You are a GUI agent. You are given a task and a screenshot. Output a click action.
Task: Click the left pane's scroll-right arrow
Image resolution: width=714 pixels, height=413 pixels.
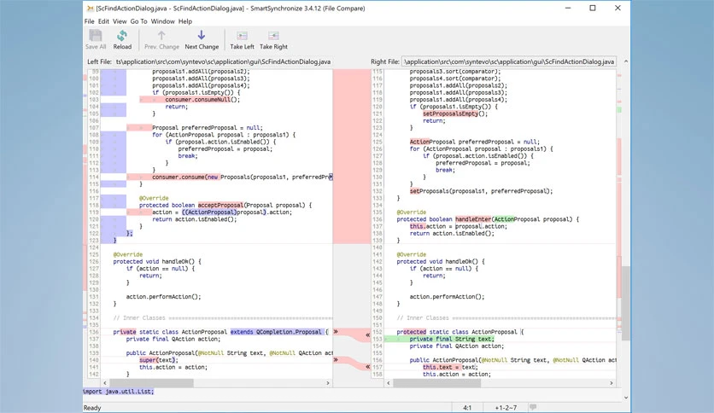coord(328,383)
